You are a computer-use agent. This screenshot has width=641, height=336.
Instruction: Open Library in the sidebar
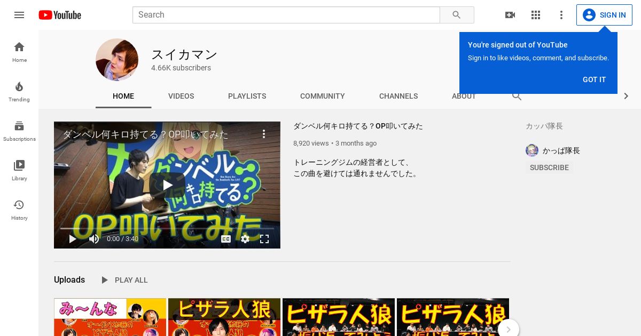click(19, 170)
